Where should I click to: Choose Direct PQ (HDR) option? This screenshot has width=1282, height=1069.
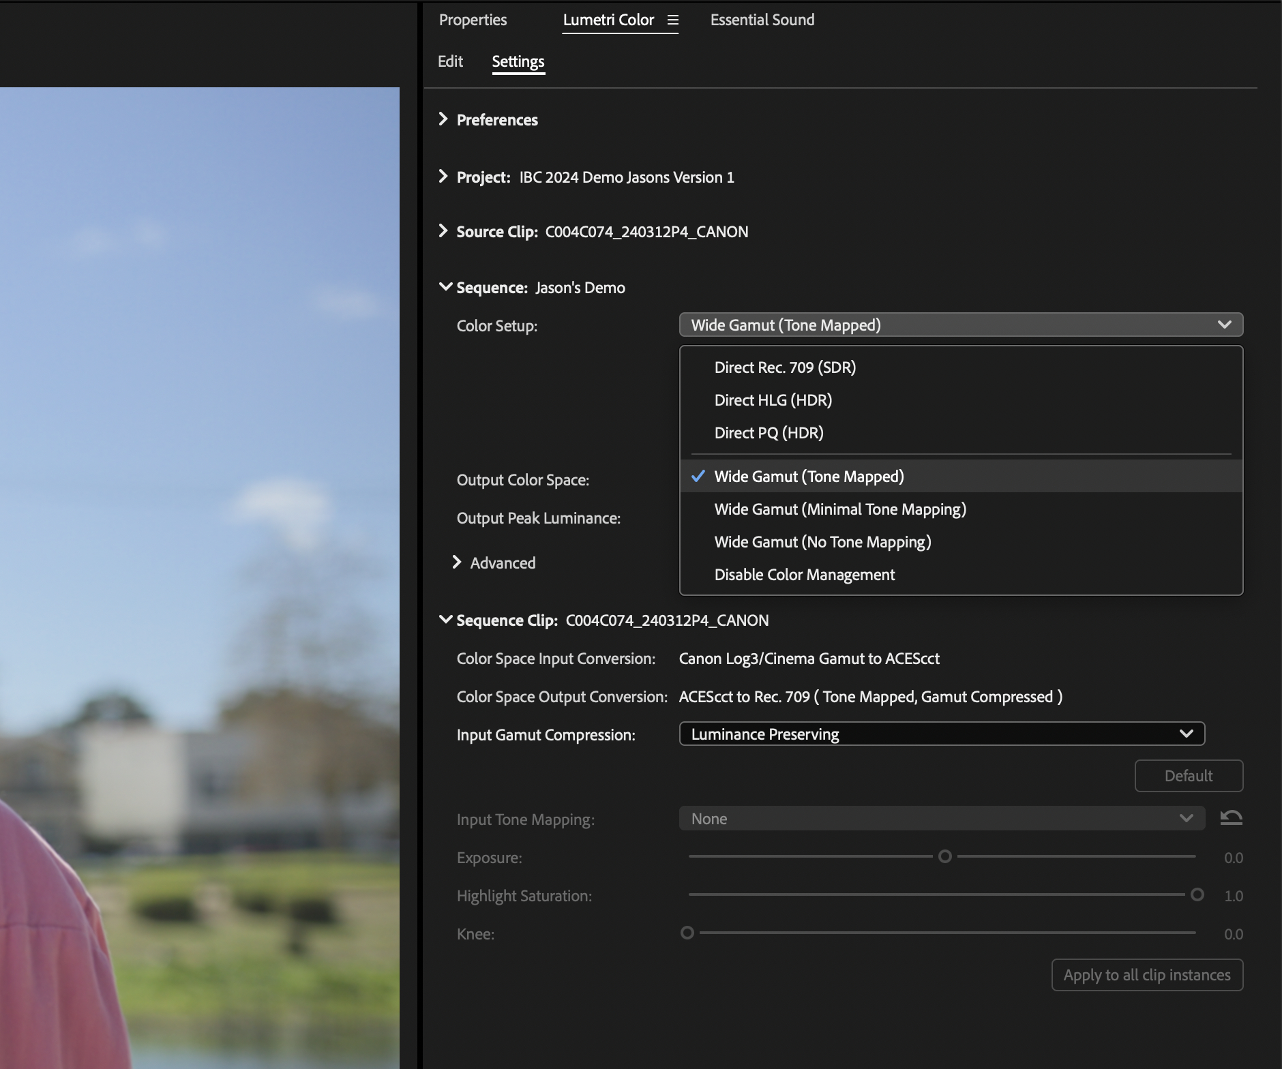click(x=961, y=433)
